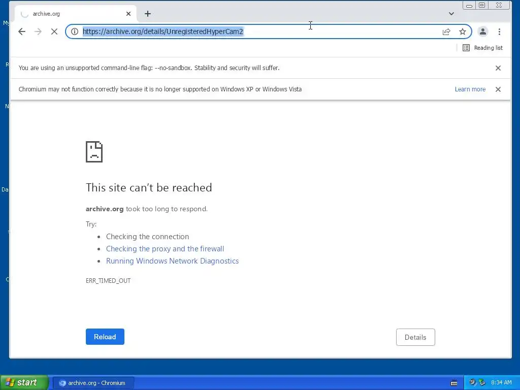
Task: Click 'Checking the connection' text
Action: coord(148,237)
